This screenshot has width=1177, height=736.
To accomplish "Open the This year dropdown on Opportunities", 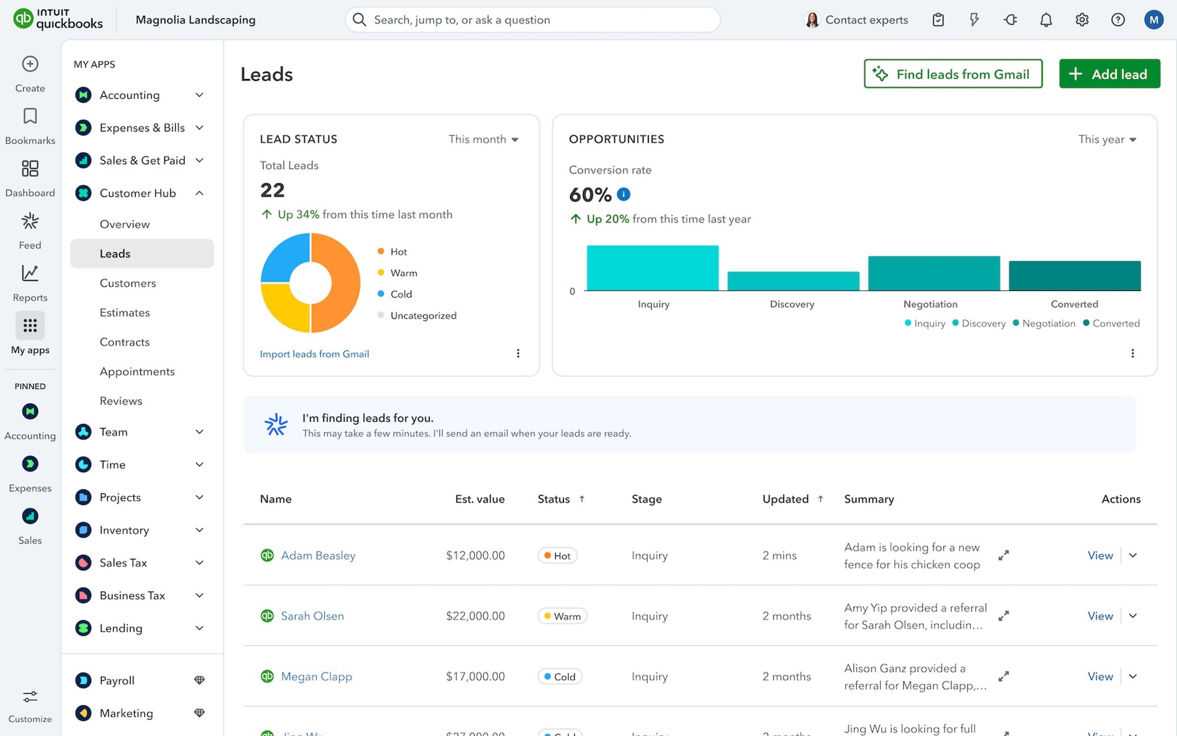I will pos(1107,139).
